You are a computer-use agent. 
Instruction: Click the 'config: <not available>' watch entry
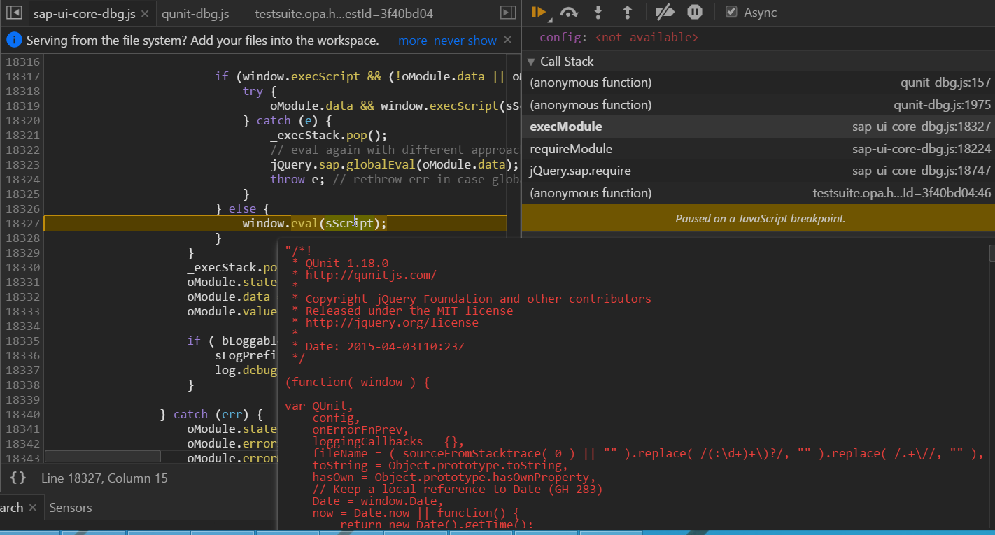tap(619, 37)
